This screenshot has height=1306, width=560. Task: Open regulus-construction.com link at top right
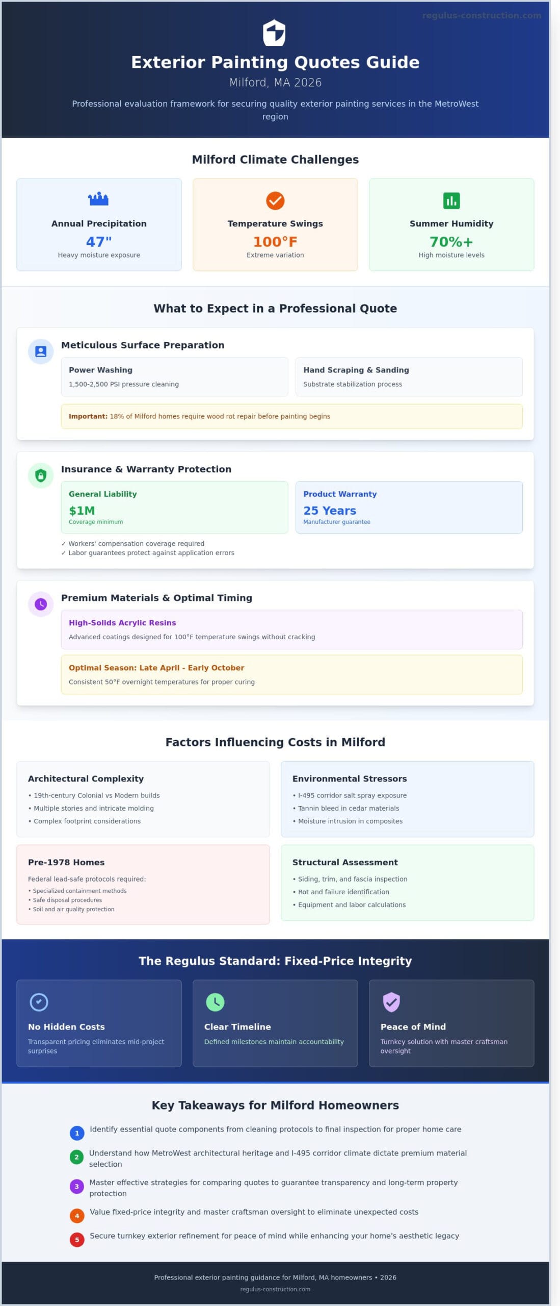(x=482, y=16)
